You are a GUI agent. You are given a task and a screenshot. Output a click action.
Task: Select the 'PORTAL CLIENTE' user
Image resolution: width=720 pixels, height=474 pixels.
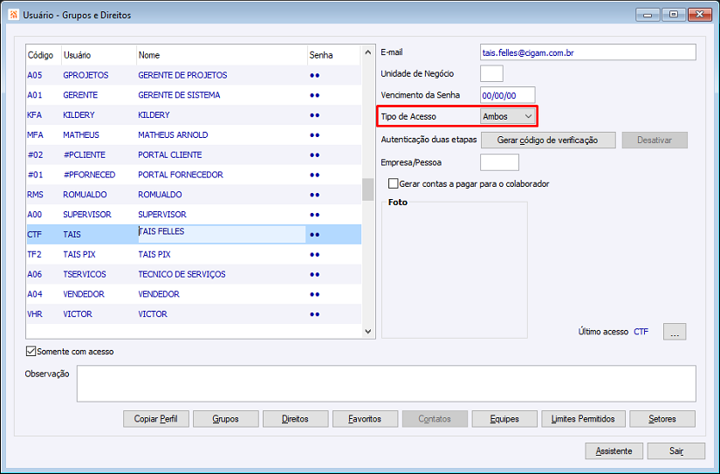[194, 155]
